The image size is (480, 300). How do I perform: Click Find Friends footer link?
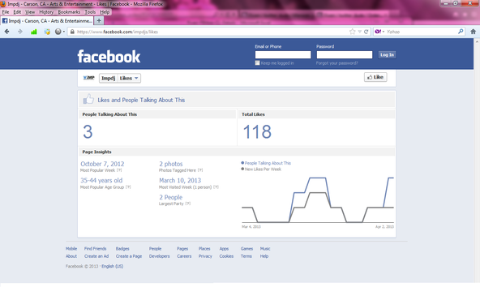point(95,249)
